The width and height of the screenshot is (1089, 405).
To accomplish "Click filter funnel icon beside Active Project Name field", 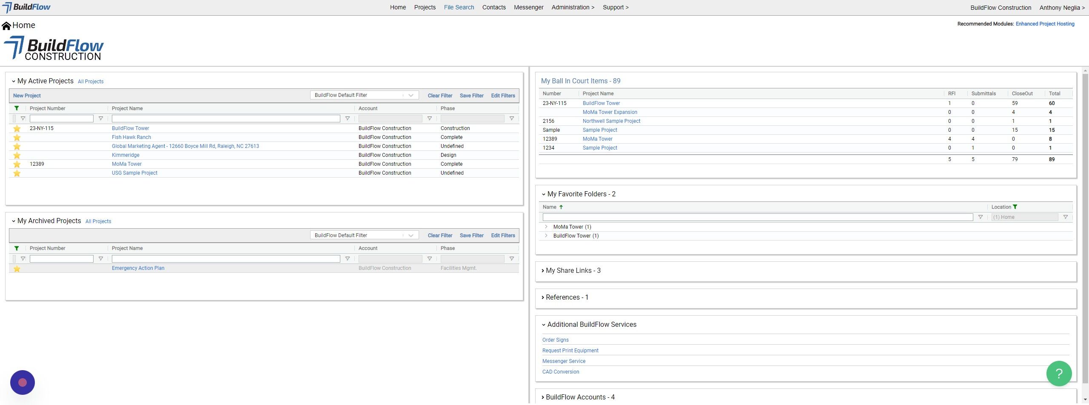I will 348,119.
